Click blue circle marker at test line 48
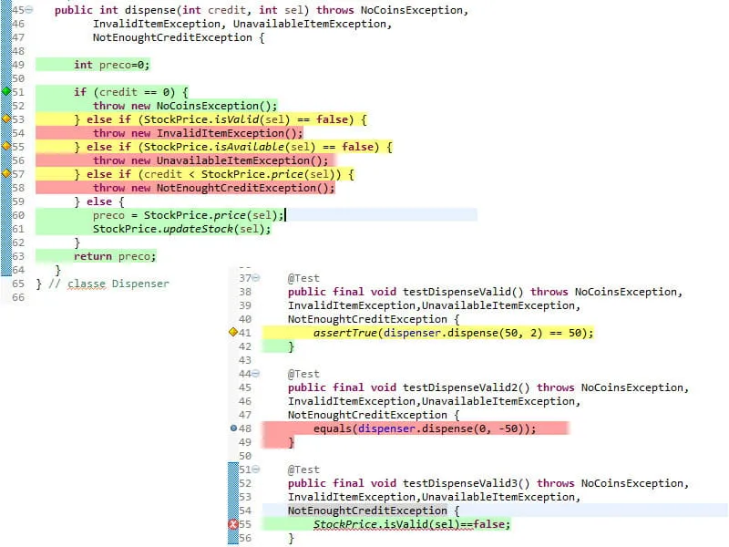The height and width of the screenshot is (547, 729). pos(233,428)
